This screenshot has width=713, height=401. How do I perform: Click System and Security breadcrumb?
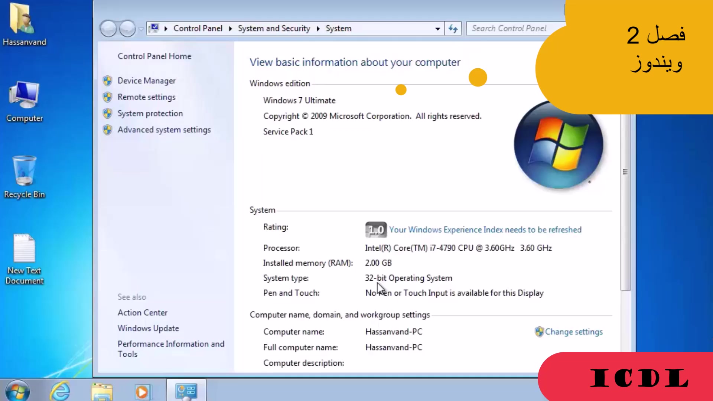pyautogui.click(x=274, y=28)
